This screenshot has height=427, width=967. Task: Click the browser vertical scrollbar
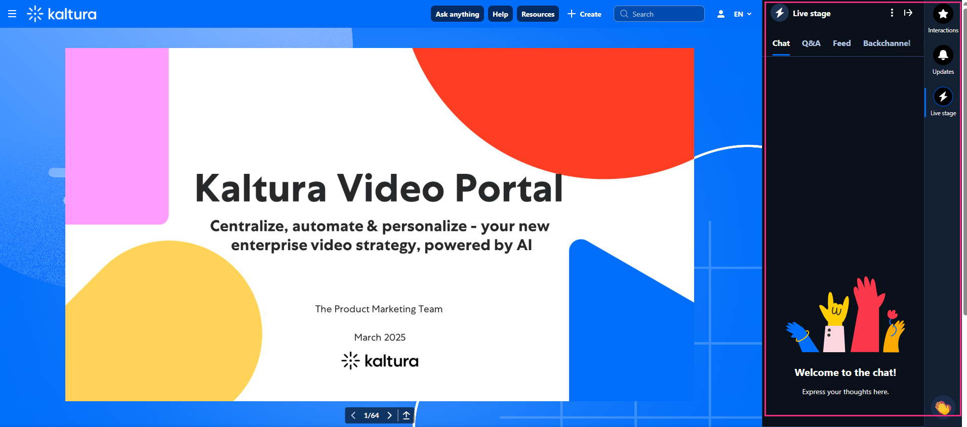(x=964, y=162)
